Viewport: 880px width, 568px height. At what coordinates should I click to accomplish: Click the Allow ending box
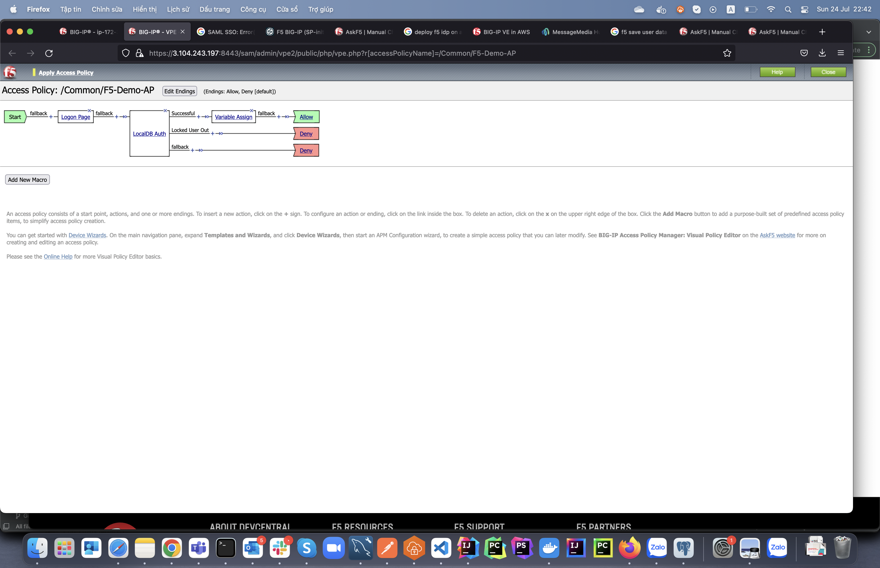click(x=306, y=117)
